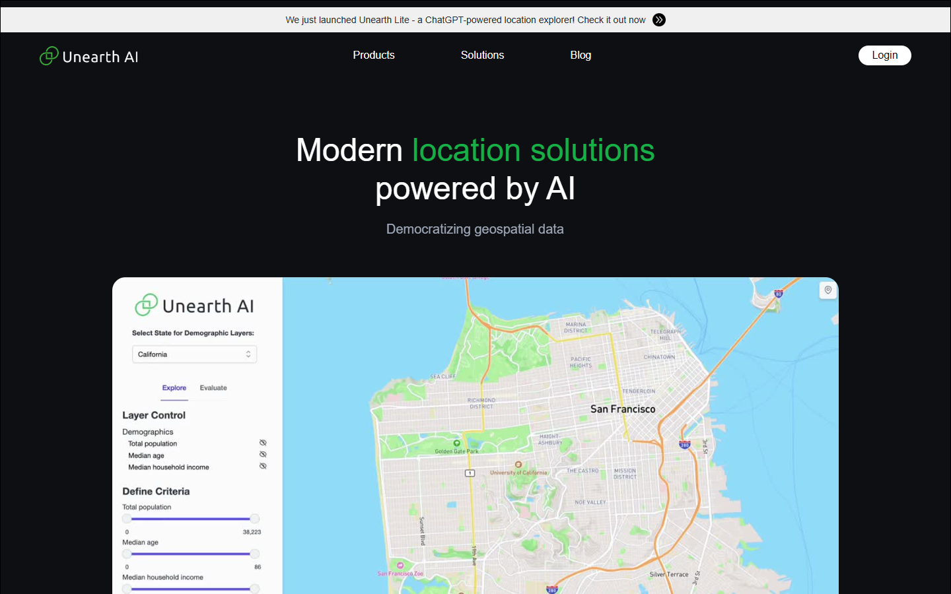The image size is (951, 594).
Task: Switch to the Evaluate tab
Action: click(213, 388)
